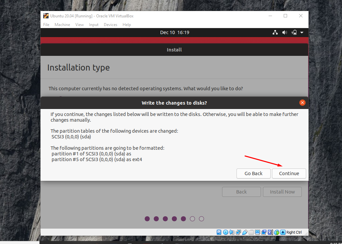Click the hard disk activity indicator icon

tap(219, 232)
